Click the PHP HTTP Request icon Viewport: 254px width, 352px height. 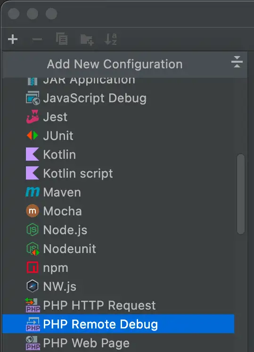33,305
